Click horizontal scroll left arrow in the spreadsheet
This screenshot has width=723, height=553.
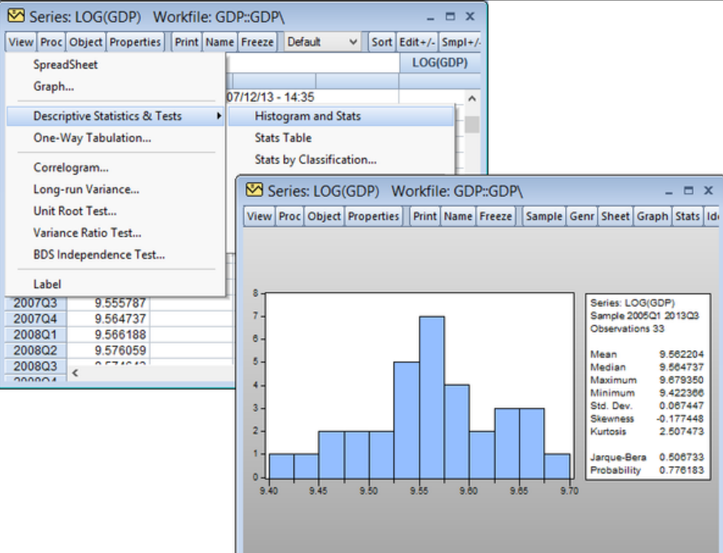tap(75, 372)
